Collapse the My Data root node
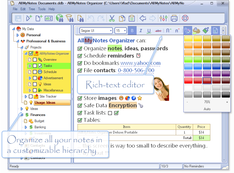The width and height of the screenshot is (234, 173). tap(13, 29)
